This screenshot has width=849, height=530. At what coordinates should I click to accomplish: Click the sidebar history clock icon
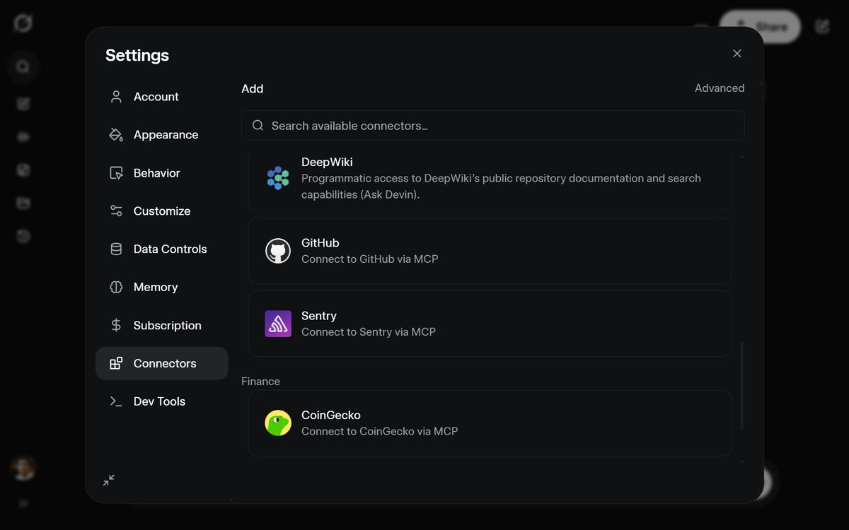pyautogui.click(x=23, y=237)
